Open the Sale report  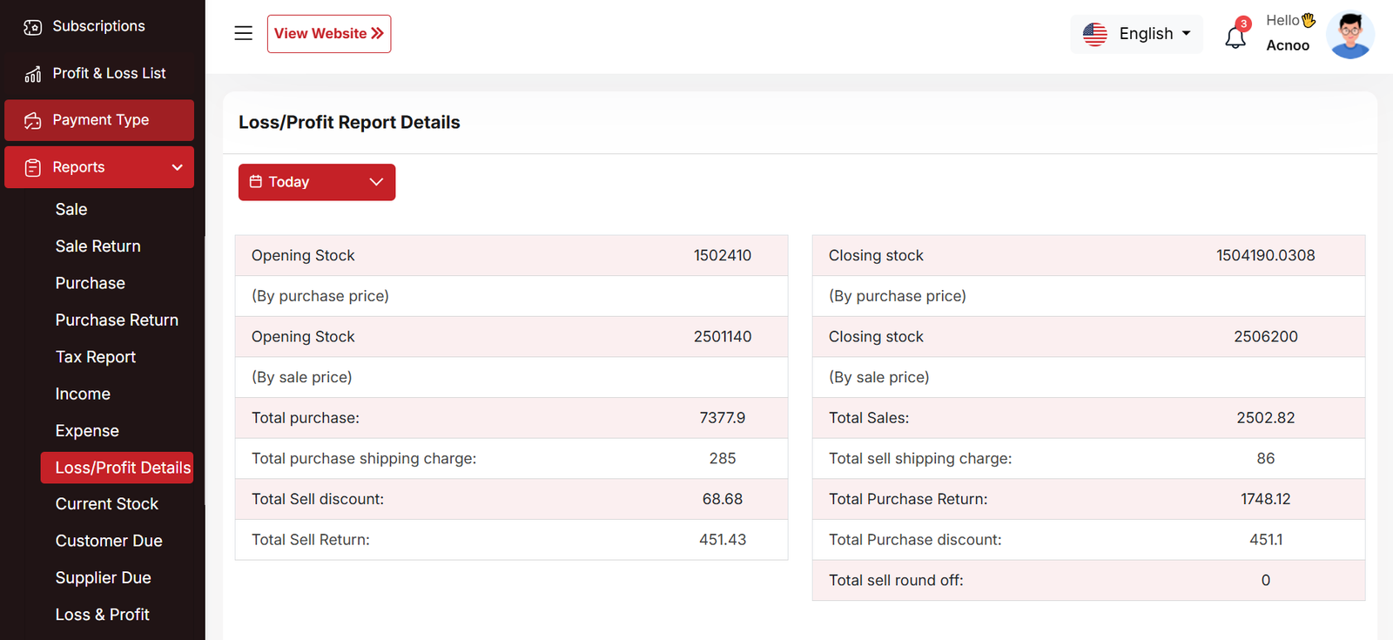[x=71, y=209]
